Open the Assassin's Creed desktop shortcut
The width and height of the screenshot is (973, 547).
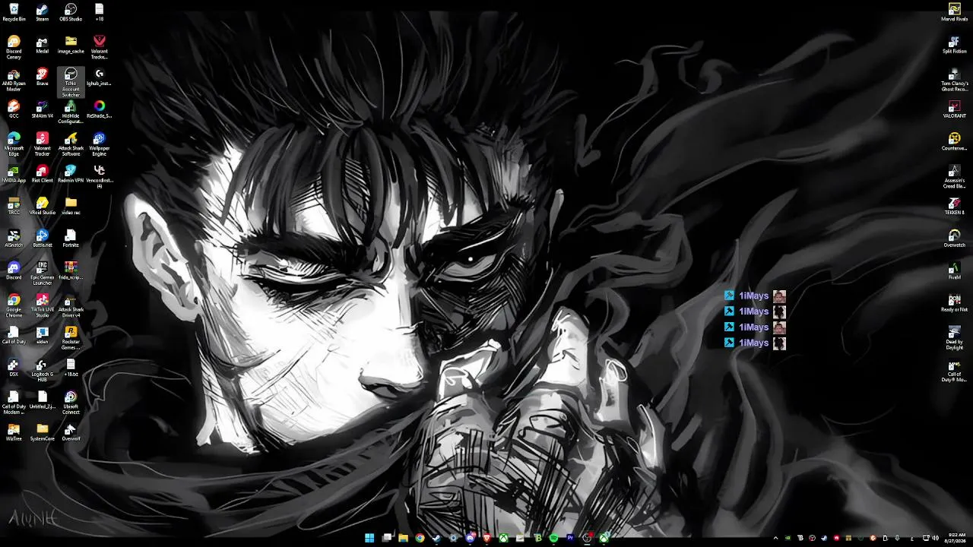[954, 177]
